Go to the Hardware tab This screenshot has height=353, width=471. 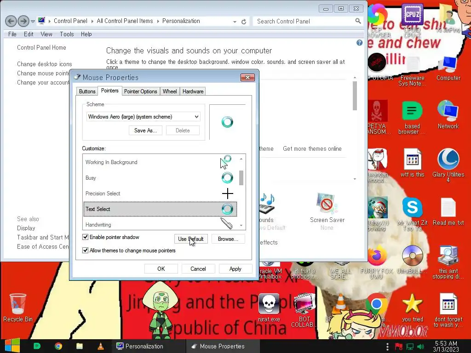pos(193,91)
